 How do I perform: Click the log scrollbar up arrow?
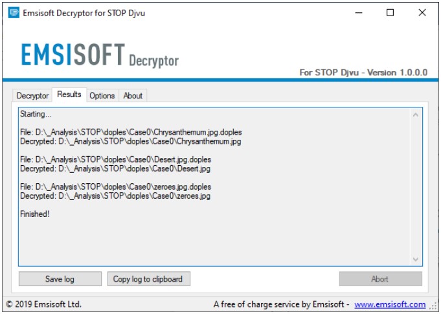[416, 115]
